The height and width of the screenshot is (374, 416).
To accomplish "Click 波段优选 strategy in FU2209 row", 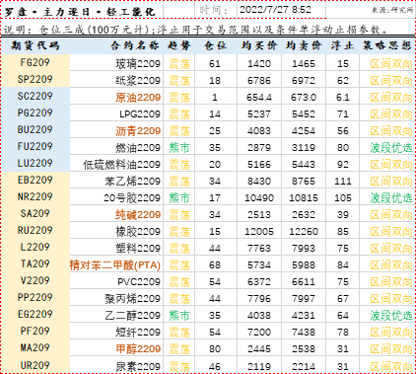I will 391,148.
